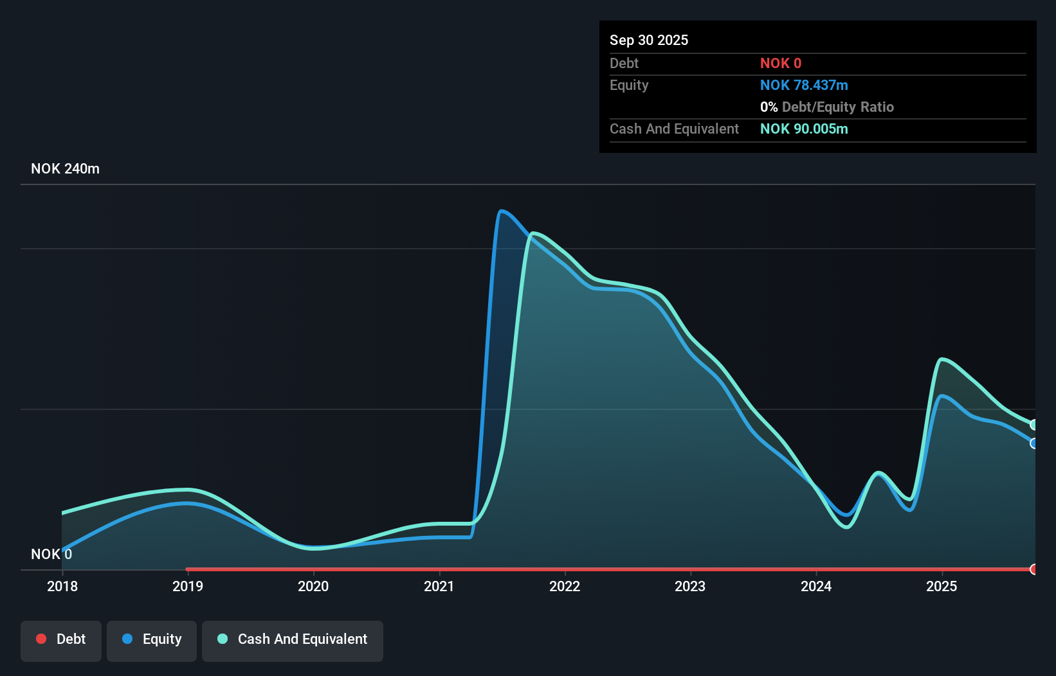The width and height of the screenshot is (1056, 676).
Task: Expand the Equity row in the tooltip
Action: 628,85
